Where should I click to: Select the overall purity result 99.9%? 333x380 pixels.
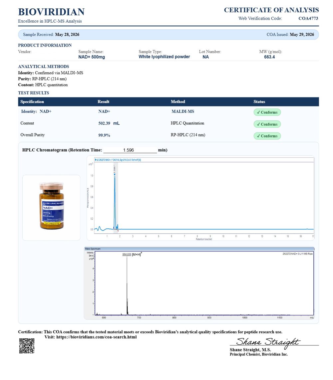(x=104, y=135)
